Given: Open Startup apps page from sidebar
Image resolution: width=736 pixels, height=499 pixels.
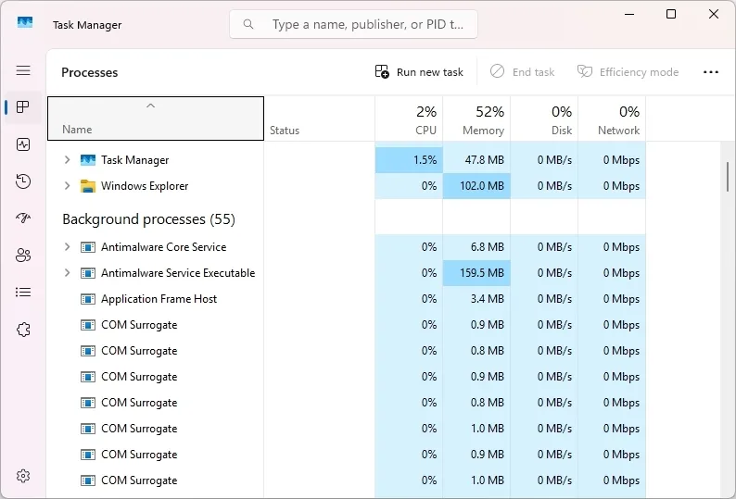Looking at the screenshot, I should 23,218.
